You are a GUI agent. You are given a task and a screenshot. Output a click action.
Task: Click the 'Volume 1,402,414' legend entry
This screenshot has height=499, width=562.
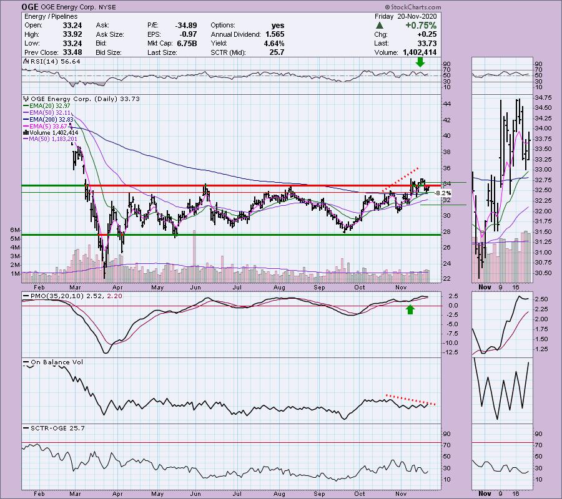(54, 133)
